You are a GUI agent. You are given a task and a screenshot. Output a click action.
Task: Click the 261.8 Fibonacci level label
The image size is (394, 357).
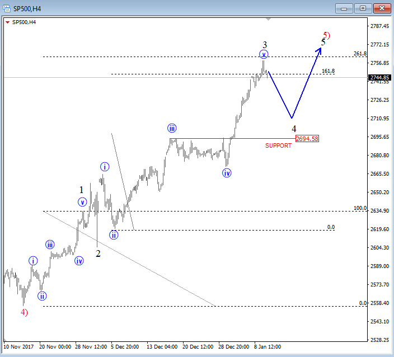[x=359, y=54]
